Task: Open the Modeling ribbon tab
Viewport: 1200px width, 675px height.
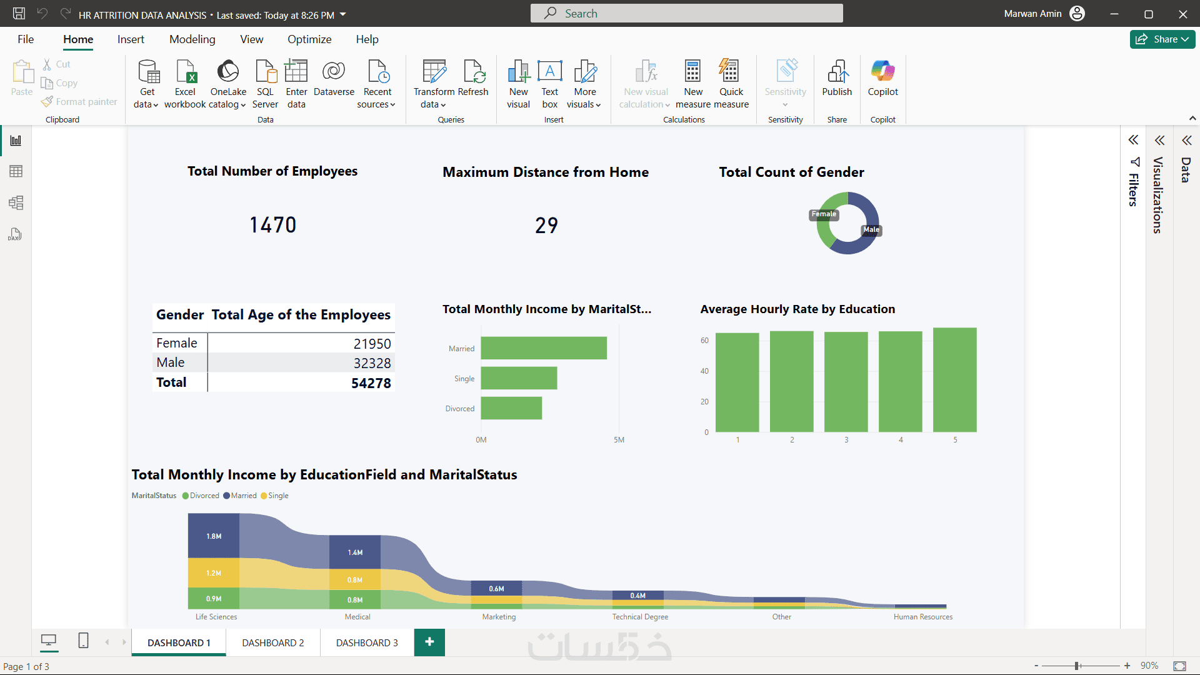Action: pos(192,39)
